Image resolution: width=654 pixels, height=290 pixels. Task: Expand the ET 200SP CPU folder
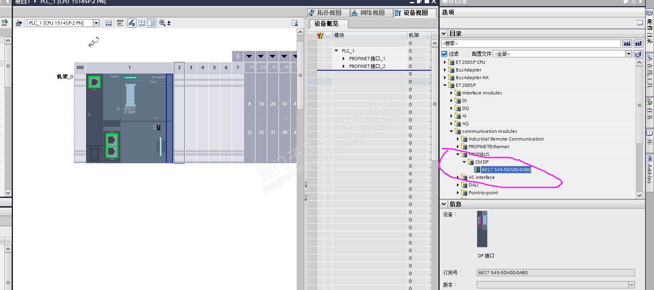(x=445, y=62)
